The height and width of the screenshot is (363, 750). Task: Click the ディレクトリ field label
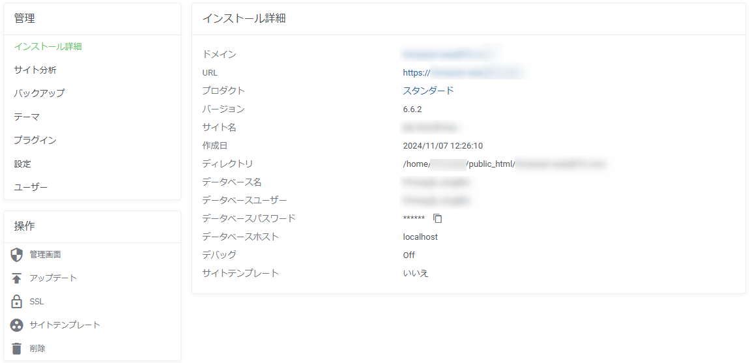(227, 164)
